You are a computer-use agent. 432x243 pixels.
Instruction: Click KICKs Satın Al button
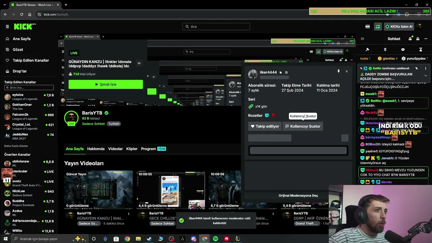(399, 27)
